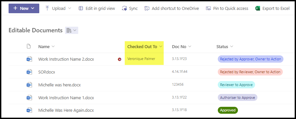Click the file type column header icon
Image resolution: width=296 pixels, height=119 pixels.
click(29, 46)
